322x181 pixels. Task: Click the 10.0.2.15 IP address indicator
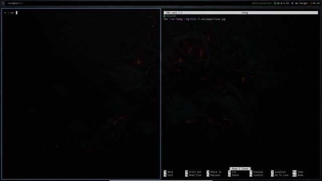[x=281, y=4]
